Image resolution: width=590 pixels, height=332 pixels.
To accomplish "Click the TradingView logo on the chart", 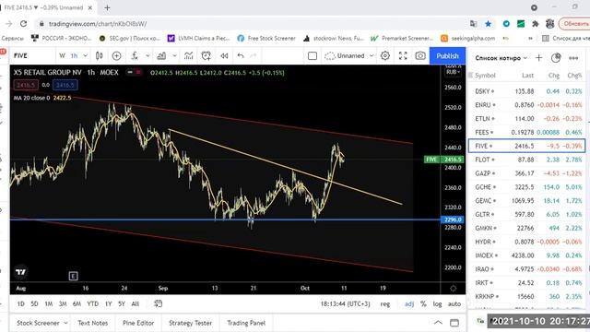I will pyautogui.click(x=21, y=272).
